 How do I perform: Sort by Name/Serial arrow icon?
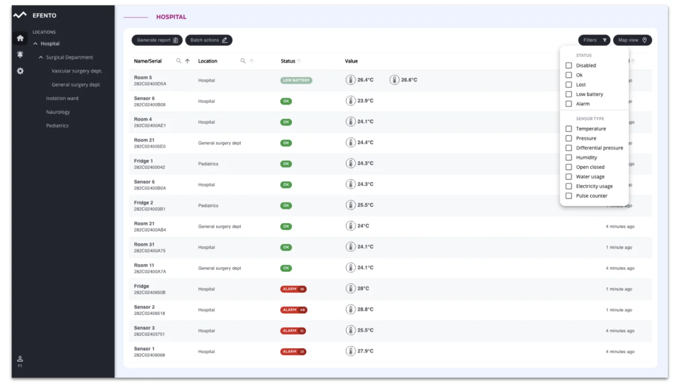pos(187,61)
